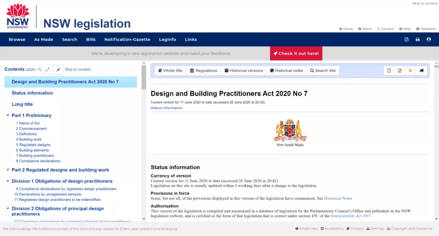The width and height of the screenshot is (439, 236).
Task: Go to section 8 Compliance declarations
Action: (38, 161)
